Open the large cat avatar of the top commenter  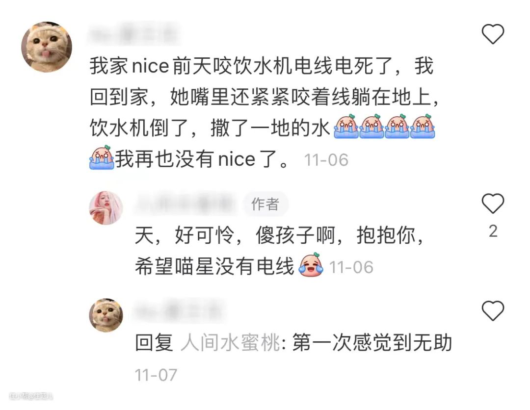tap(47, 47)
